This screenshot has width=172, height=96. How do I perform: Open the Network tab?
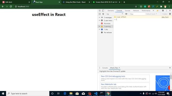136,11
